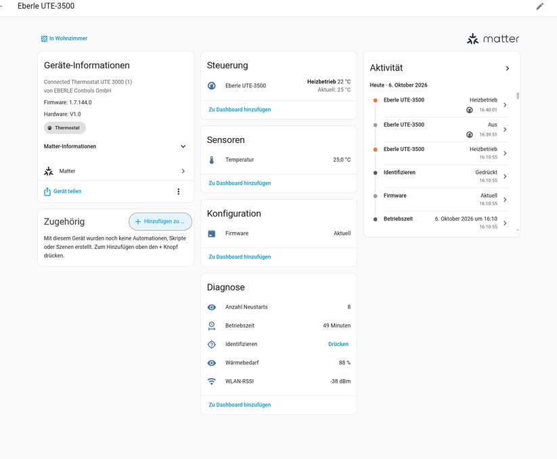
Task: Expand the Identifizieren 'Gedrückt' activity entry
Action: [x=505, y=177]
